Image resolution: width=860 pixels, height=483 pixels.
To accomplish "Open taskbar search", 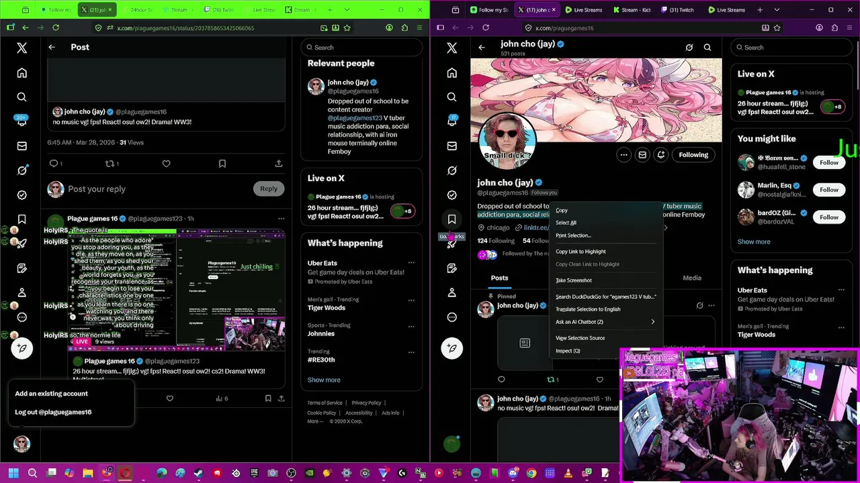I will click(x=32, y=473).
